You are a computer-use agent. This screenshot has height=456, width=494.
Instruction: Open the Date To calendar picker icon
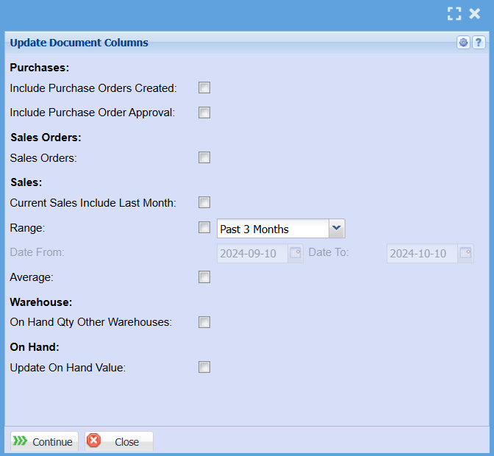click(x=465, y=253)
